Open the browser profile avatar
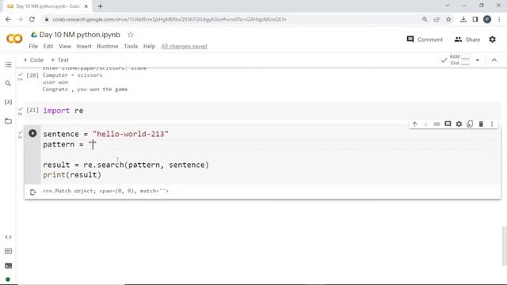This screenshot has height=285, width=507. click(487, 19)
